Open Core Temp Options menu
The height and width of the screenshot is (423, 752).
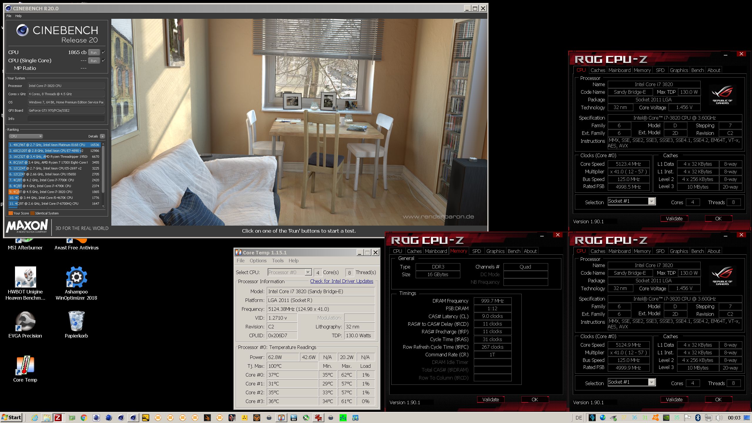click(x=258, y=261)
